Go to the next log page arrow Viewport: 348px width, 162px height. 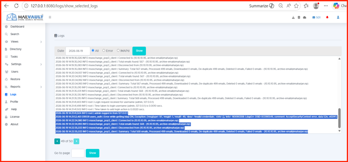pyautogui.click(x=76, y=141)
